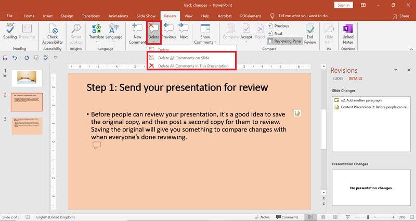This screenshot has height=221, width=416.
Task: Open Check Accessibility tool
Action: tap(53, 34)
